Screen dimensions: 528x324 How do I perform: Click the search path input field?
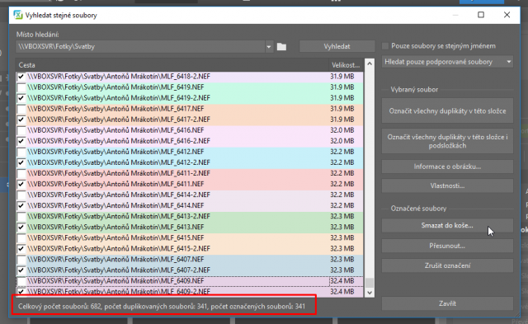coord(140,47)
